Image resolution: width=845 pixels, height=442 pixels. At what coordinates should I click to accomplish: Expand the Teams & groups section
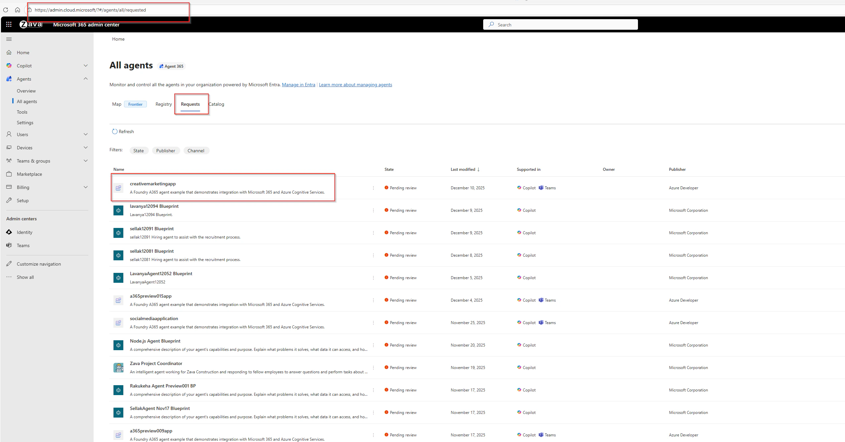(x=86, y=161)
